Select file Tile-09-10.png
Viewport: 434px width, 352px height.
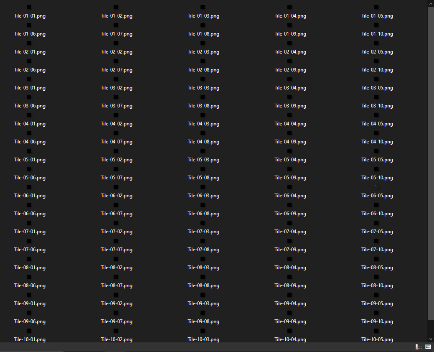[x=377, y=322]
